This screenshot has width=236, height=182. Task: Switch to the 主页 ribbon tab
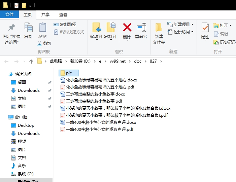28,15
